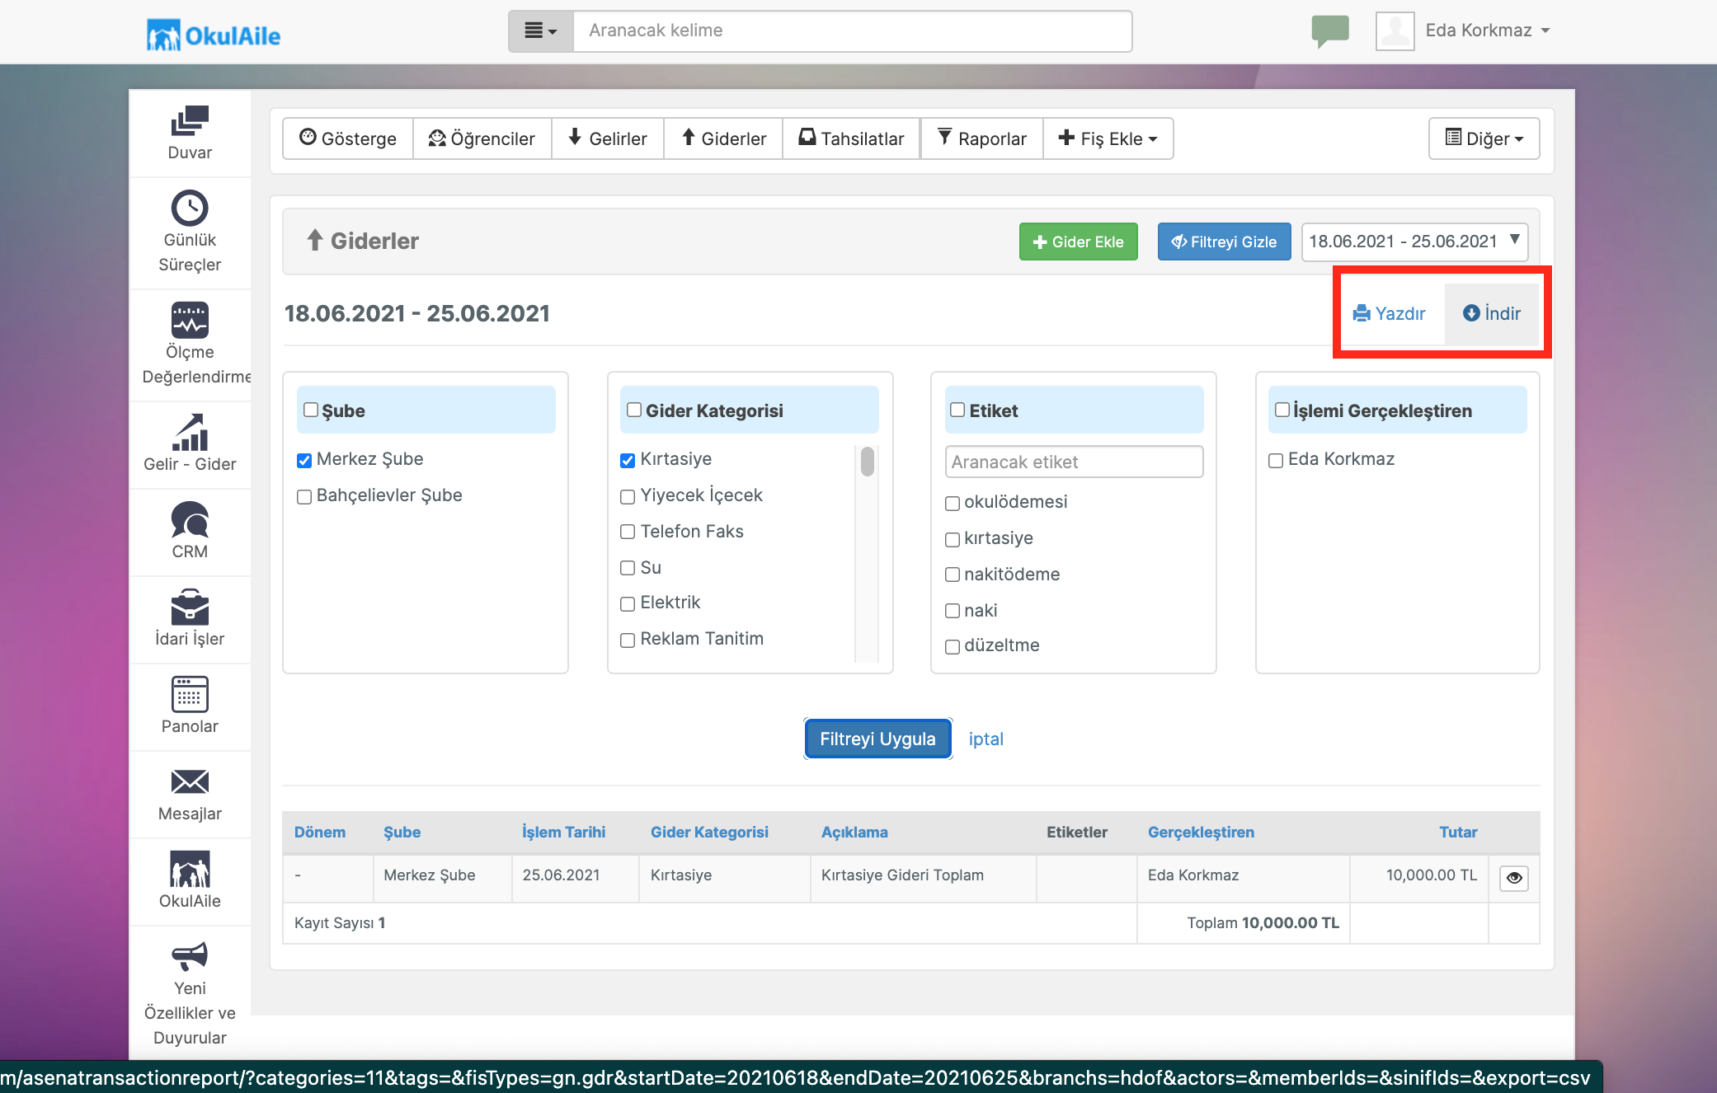Open the search category list dropdown
1717x1093 pixels.
(x=541, y=31)
